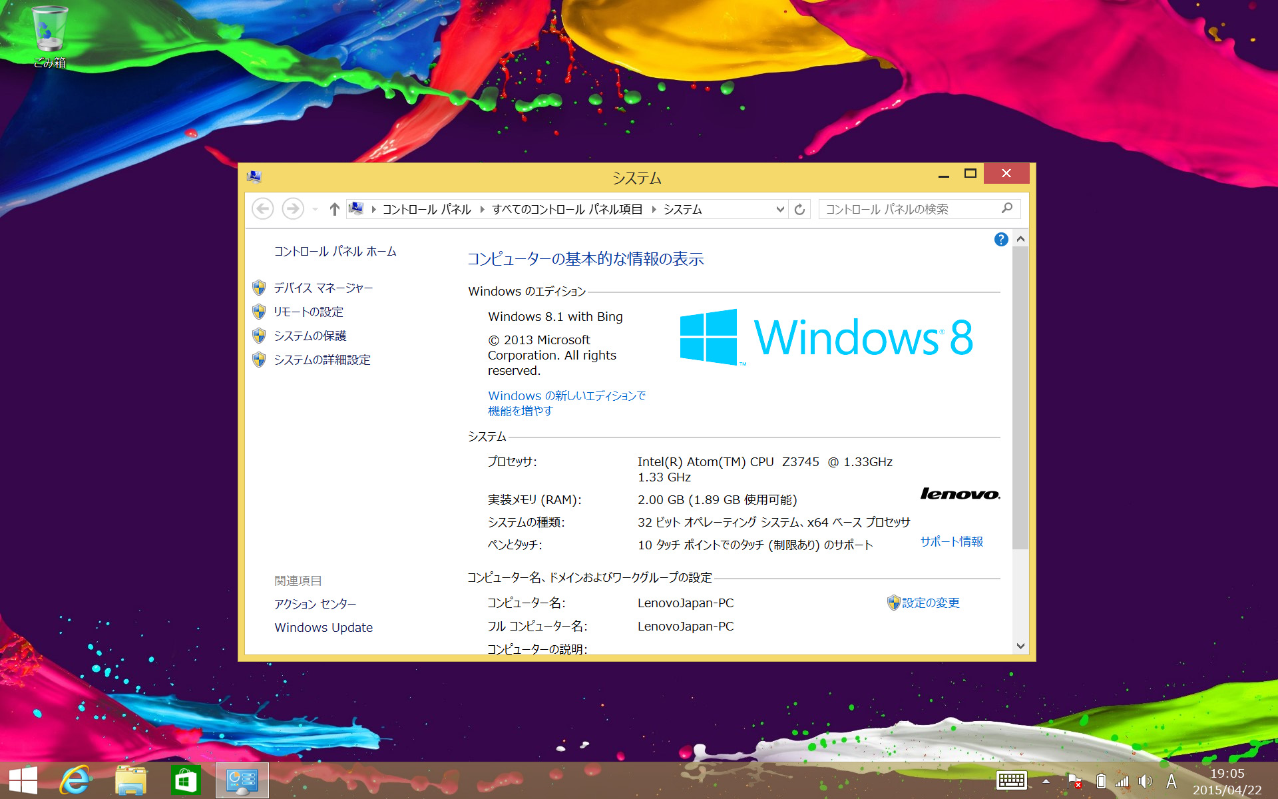Viewport: 1278px width, 799px height.
Task: Open the Windows Store taskbar icon
Action: [185, 780]
